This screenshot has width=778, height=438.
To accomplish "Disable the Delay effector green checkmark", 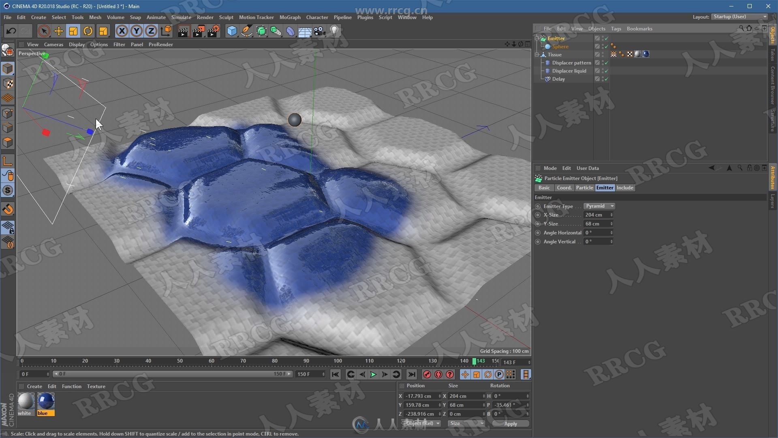I will pos(606,79).
